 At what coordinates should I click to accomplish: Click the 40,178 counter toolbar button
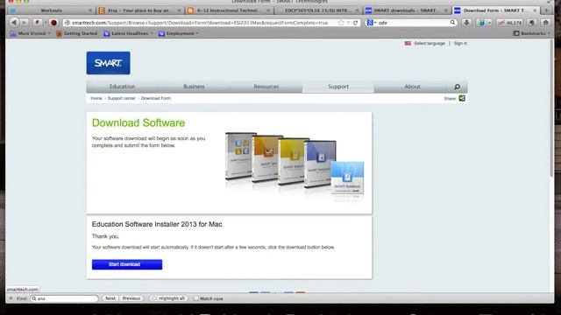point(510,23)
